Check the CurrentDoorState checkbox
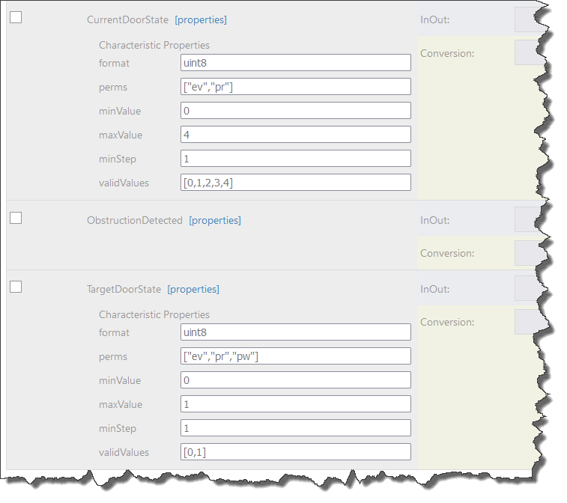 click(x=16, y=17)
